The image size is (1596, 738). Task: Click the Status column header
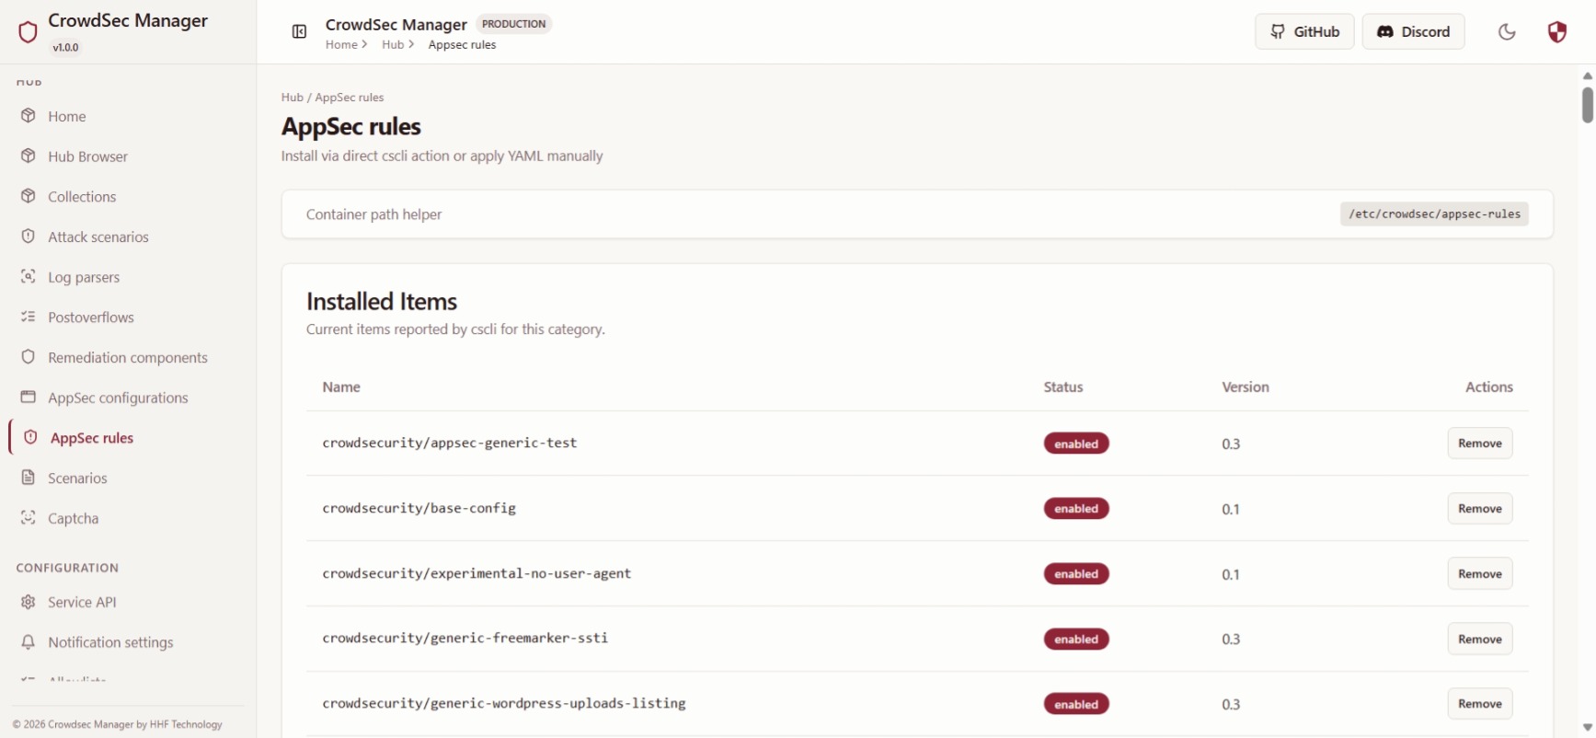click(x=1063, y=387)
